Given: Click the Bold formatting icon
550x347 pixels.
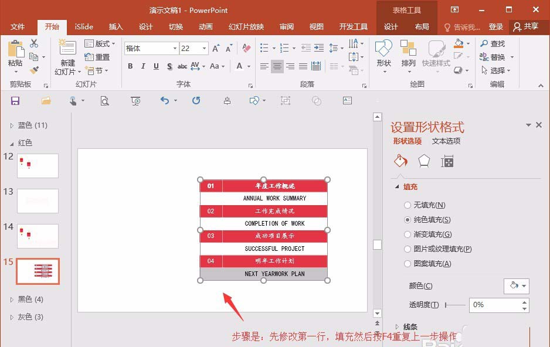Looking at the screenshot, I should click(130, 66).
